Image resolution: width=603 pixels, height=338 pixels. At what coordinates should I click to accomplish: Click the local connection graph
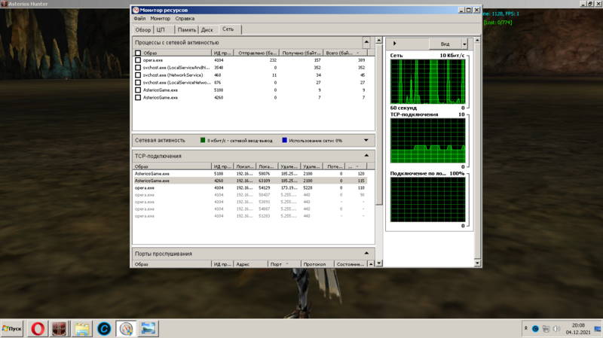(427, 199)
